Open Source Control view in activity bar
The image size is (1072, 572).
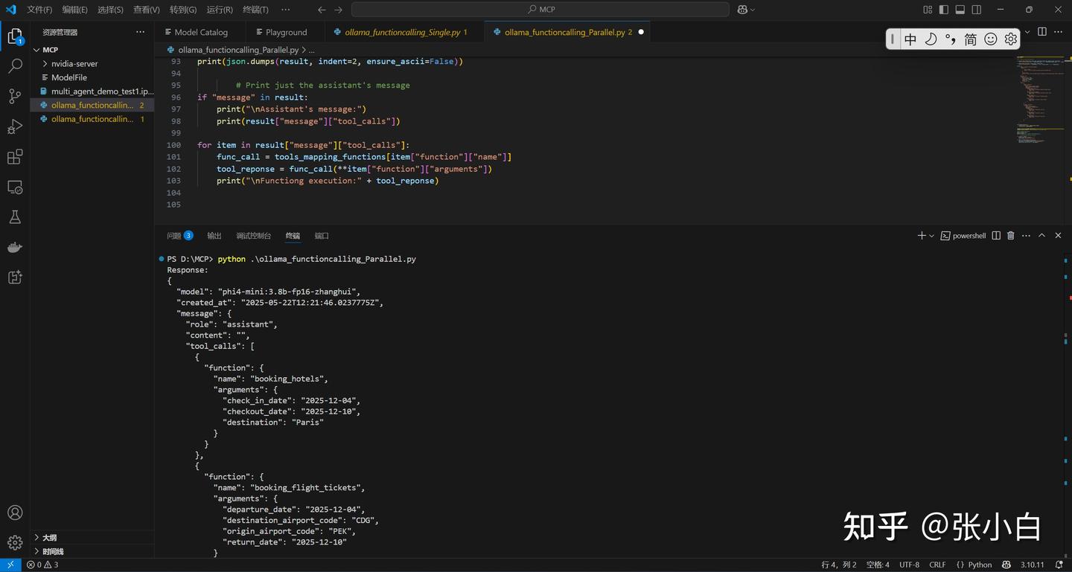coord(15,97)
